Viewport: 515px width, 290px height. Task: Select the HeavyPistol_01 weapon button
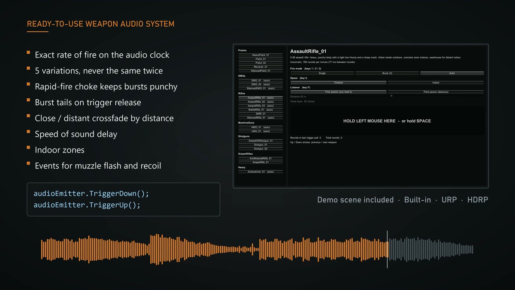click(261, 55)
